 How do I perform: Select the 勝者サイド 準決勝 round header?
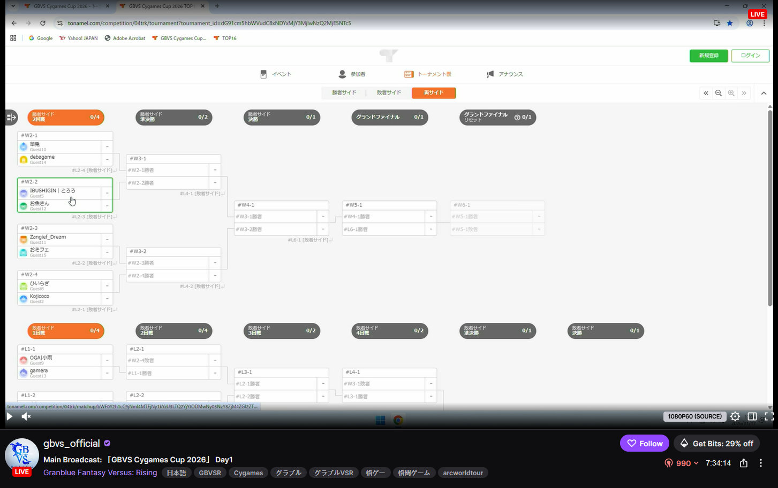[x=174, y=117]
